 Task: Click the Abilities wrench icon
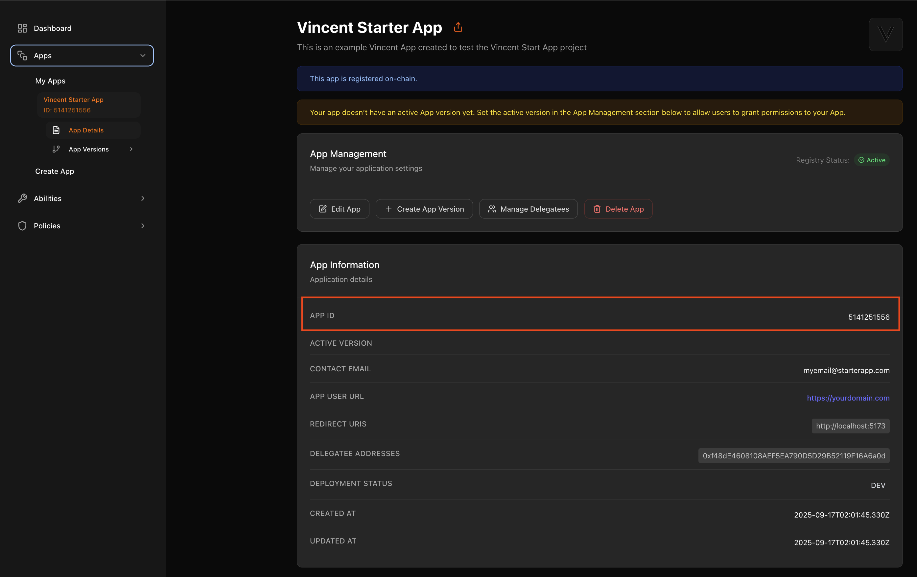(x=22, y=198)
